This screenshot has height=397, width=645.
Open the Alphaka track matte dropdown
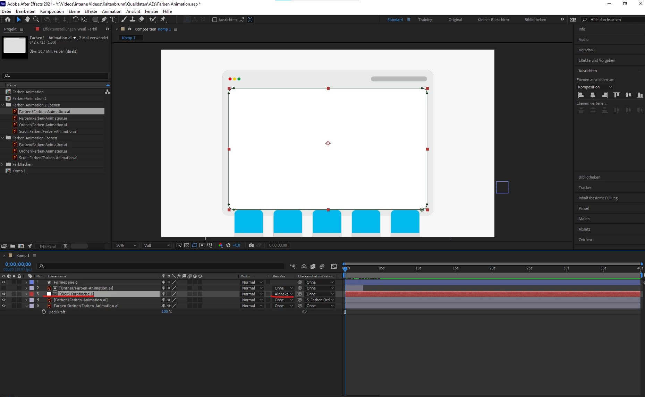[x=284, y=294]
